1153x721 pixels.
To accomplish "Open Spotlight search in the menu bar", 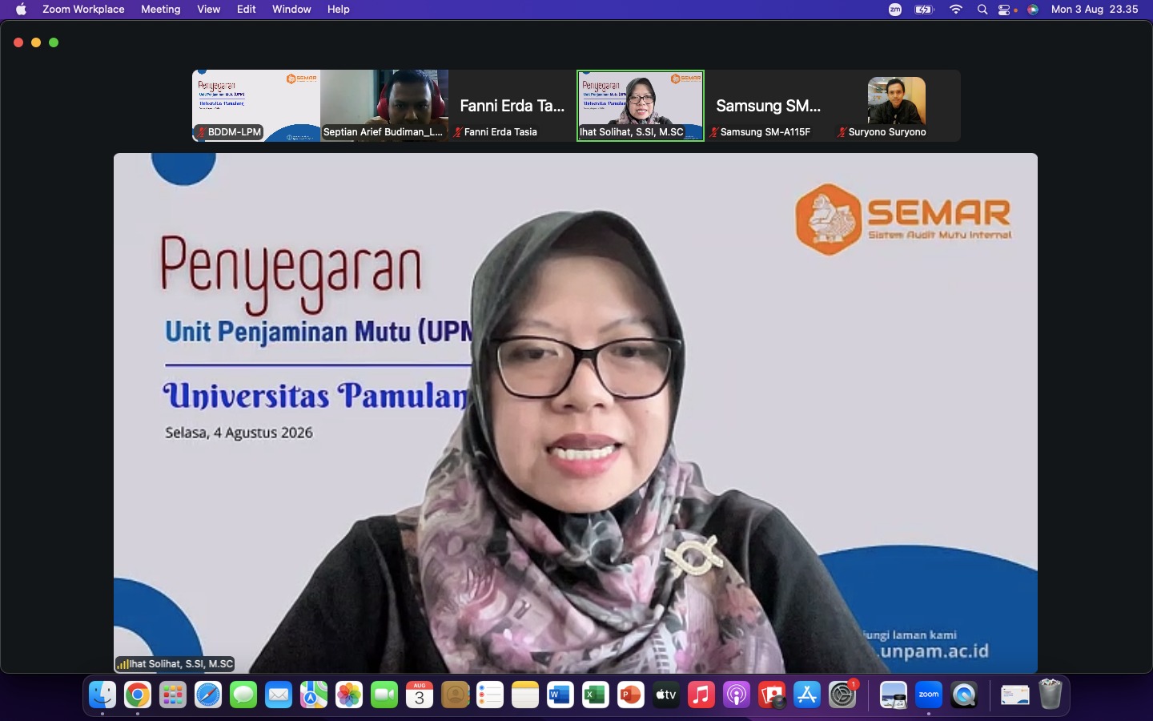I will point(982,10).
